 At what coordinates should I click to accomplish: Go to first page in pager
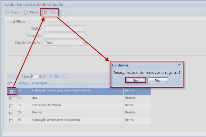tap(10, 76)
